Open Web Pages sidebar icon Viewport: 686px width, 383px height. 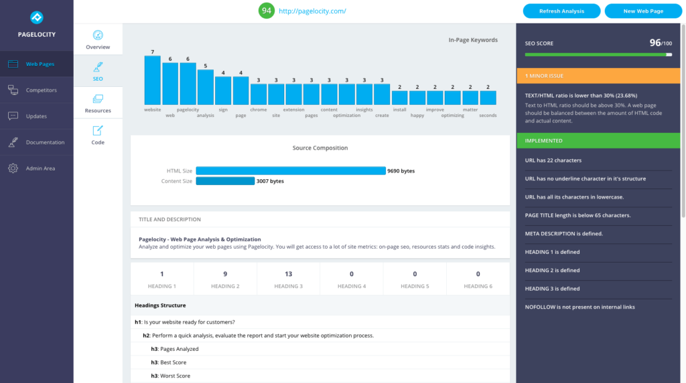(x=13, y=64)
